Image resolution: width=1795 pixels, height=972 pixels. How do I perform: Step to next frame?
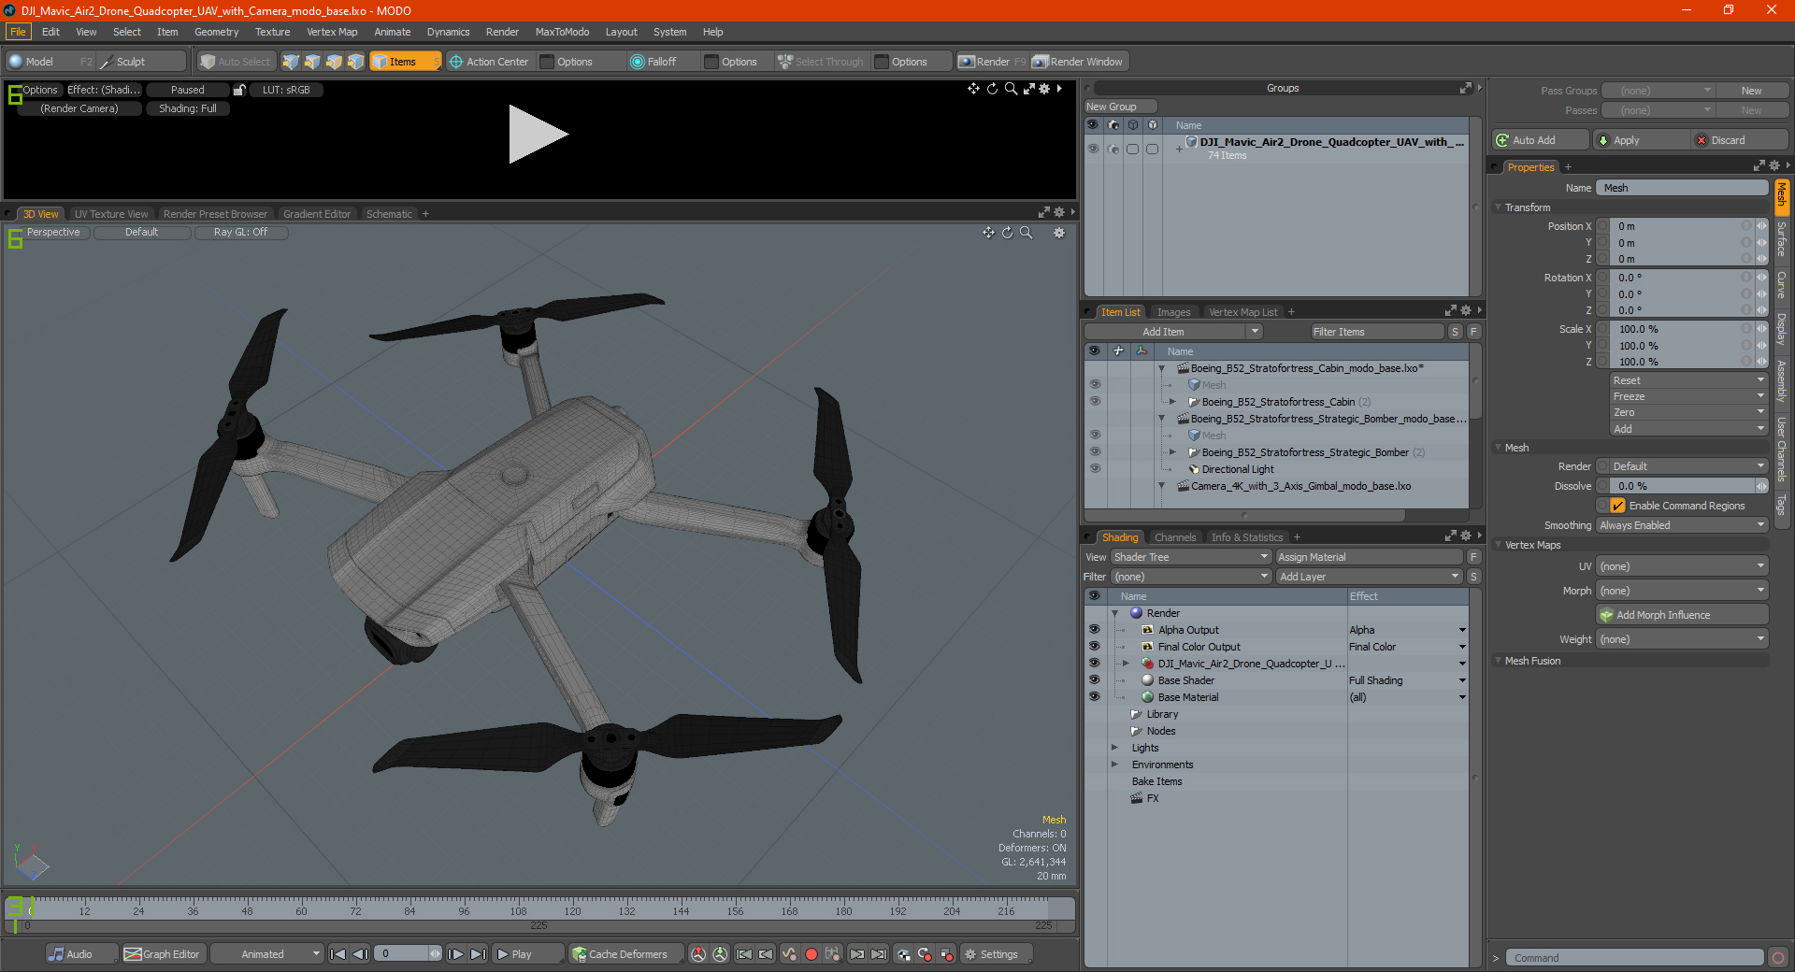[455, 954]
